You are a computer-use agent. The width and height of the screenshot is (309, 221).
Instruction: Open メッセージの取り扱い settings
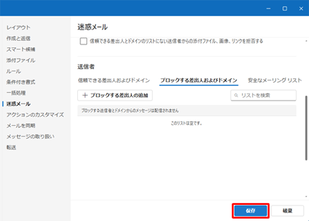(30, 136)
